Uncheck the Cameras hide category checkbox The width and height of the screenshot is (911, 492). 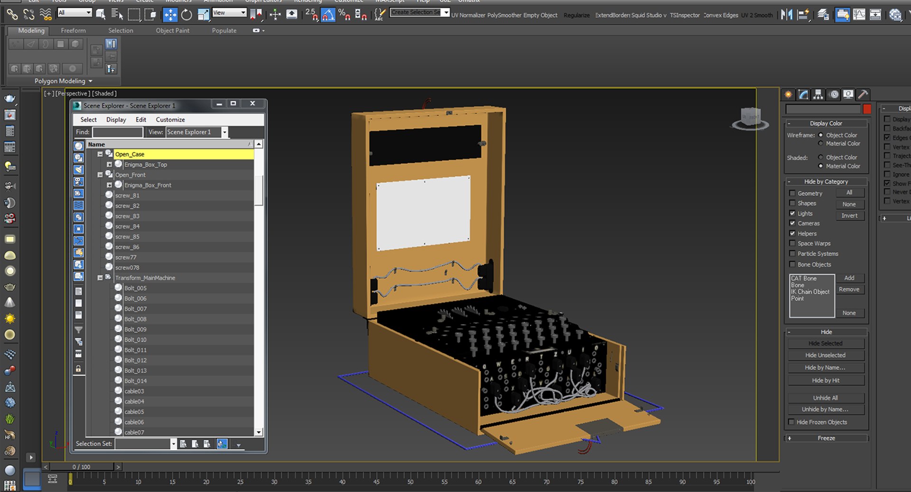792,223
